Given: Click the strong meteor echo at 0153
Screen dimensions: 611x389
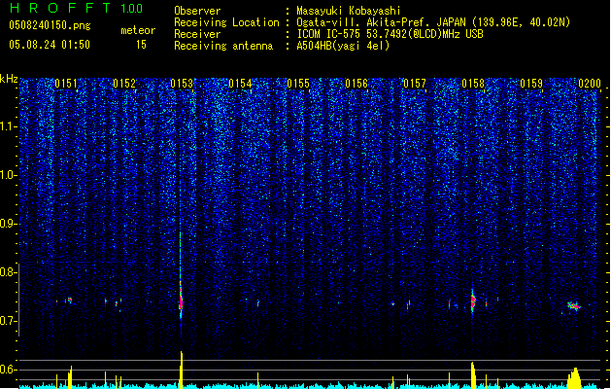Looking at the screenshot, I should tap(181, 301).
